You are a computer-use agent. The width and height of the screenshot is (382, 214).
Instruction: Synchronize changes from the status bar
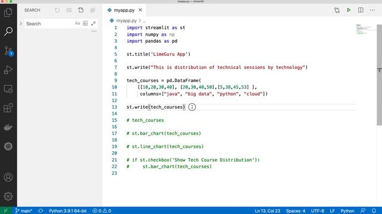[41, 211]
